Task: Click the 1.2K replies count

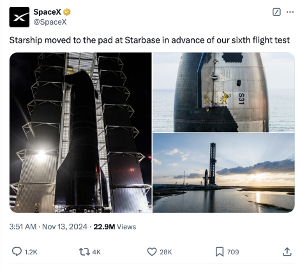Action: pyautogui.click(x=31, y=252)
